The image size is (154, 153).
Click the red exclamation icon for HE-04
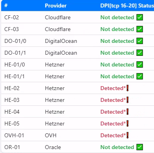tap(128, 112)
